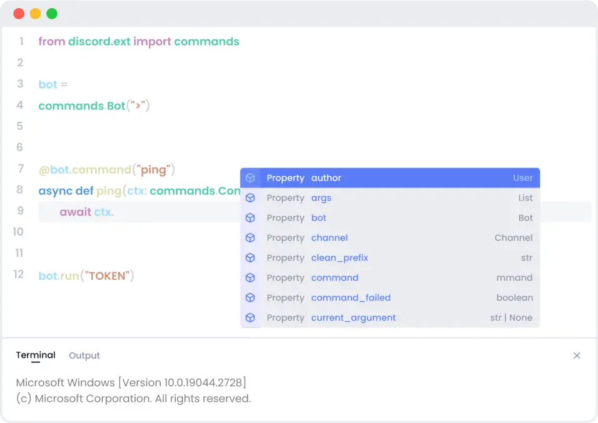Click the yellow minimize window button
Viewport: 598px width, 423px height.
[x=35, y=13]
